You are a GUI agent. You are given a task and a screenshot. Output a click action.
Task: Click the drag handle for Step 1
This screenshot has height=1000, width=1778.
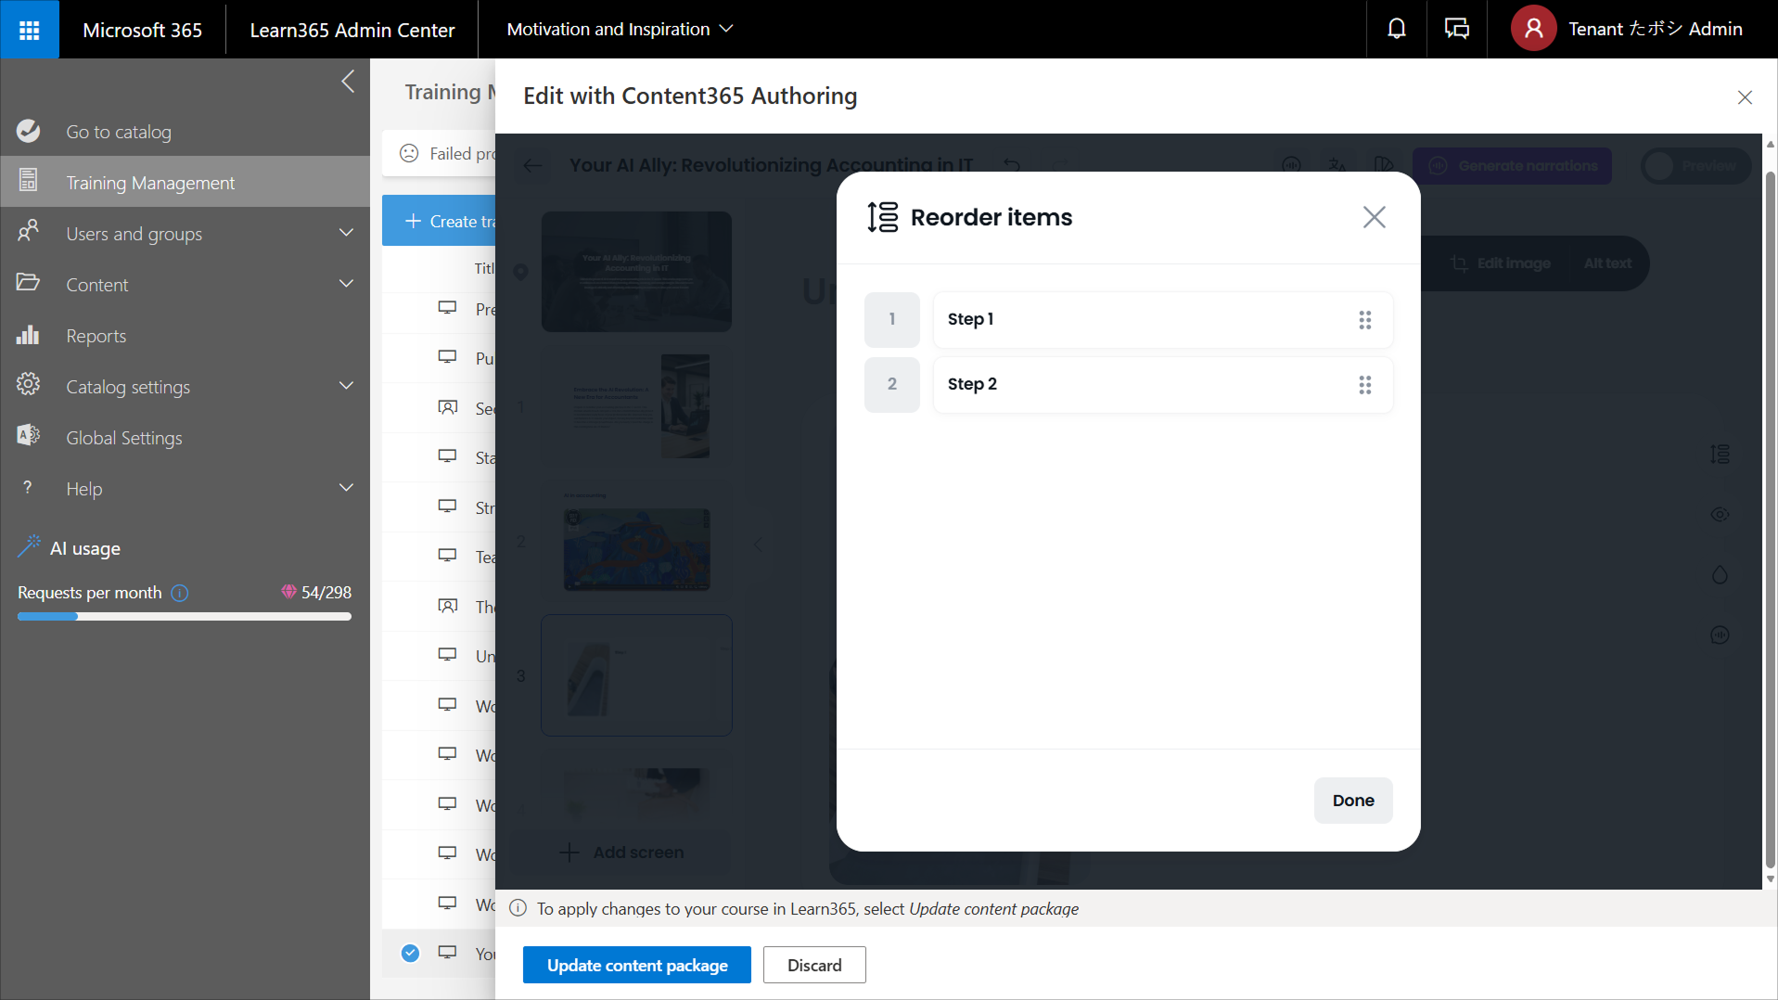tap(1364, 320)
